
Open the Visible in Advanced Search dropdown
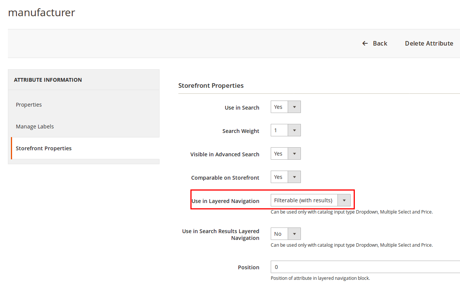click(x=285, y=154)
